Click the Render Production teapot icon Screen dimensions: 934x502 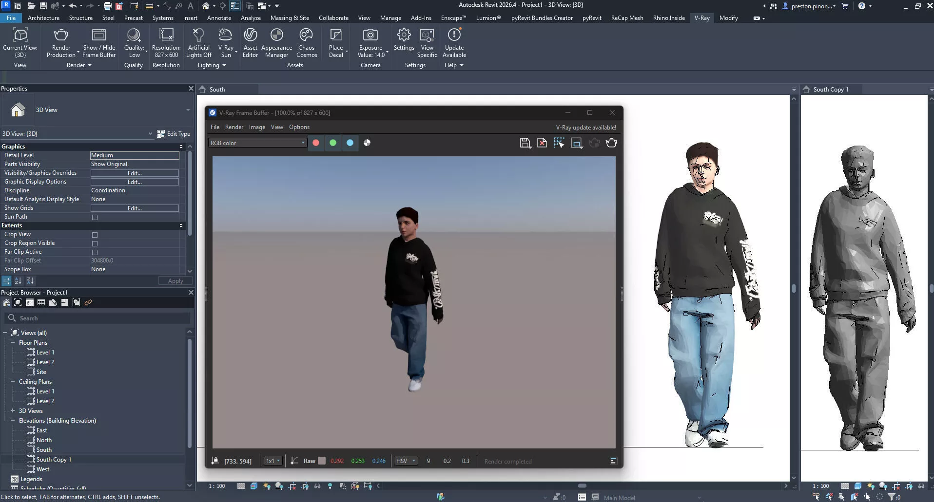[61, 36]
